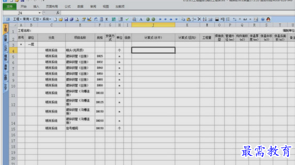Click the 工程量 header cell
295x165 pixels.
click(207, 38)
